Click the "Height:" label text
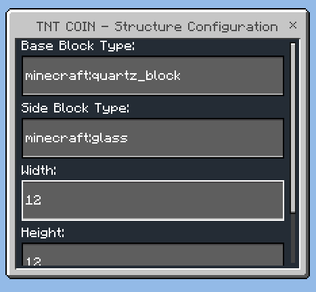Image resolution: width=316 pixels, height=292 pixels. [x=43, y=232]
